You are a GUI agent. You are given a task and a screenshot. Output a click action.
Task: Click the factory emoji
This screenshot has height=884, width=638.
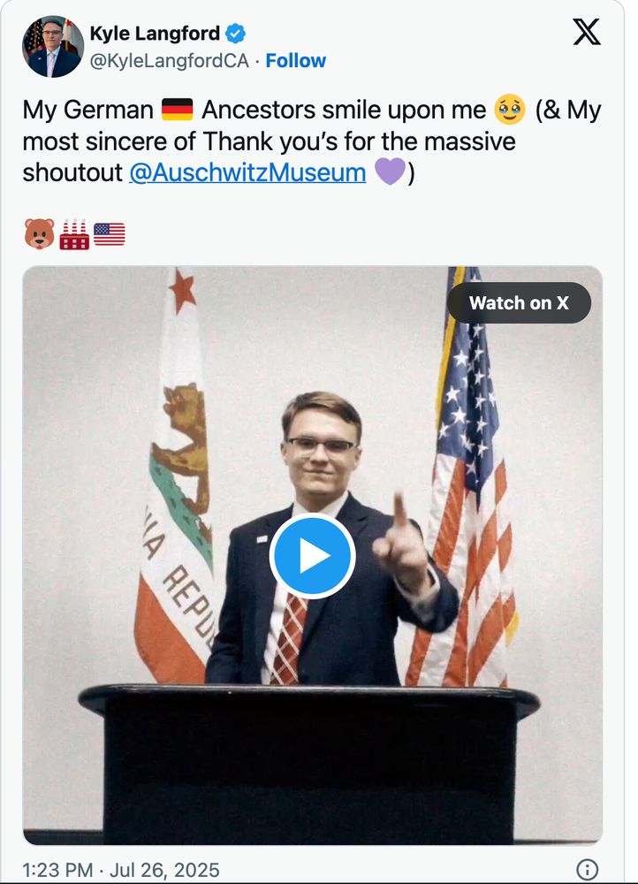[74, 234]
